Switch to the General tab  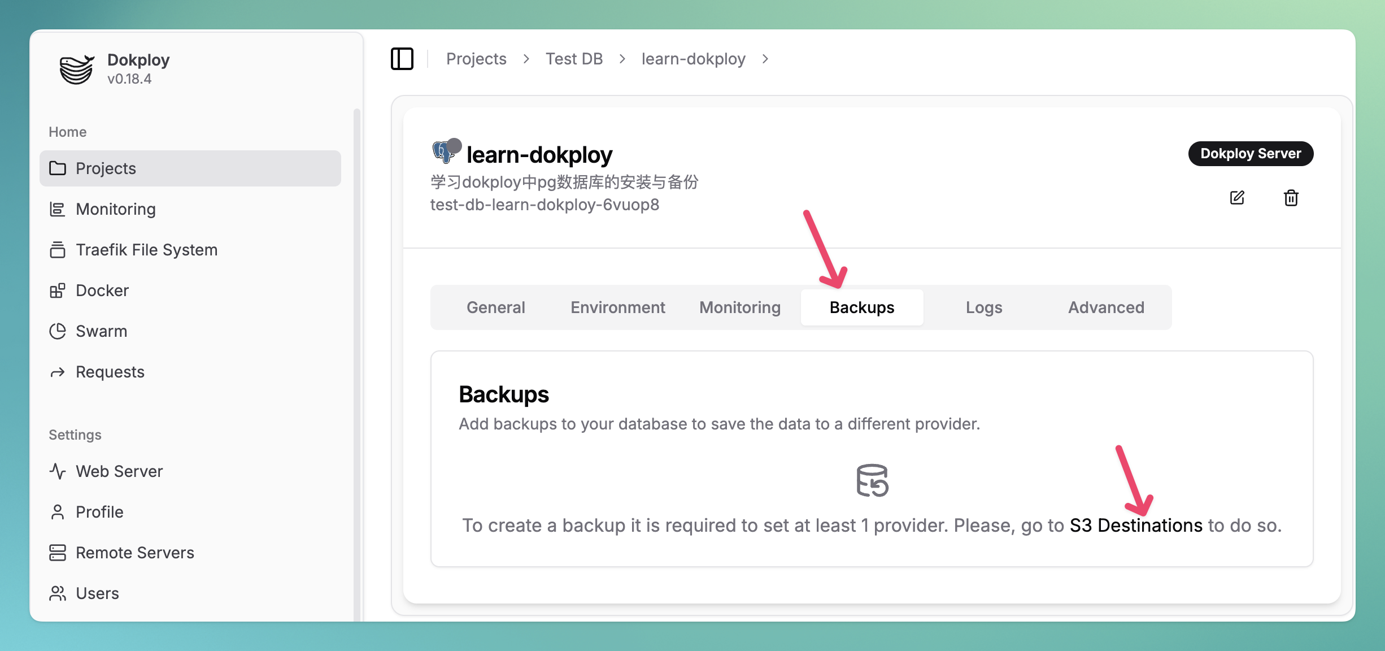tap(496, 307)
